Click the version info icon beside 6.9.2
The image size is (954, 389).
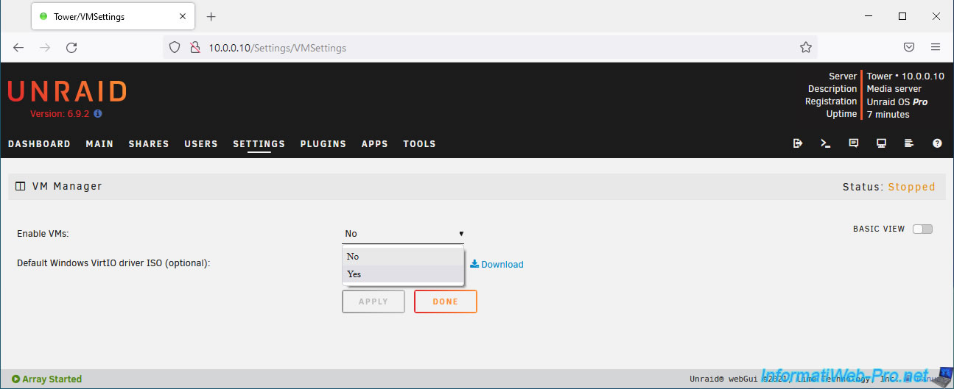(x=98, y=114)
